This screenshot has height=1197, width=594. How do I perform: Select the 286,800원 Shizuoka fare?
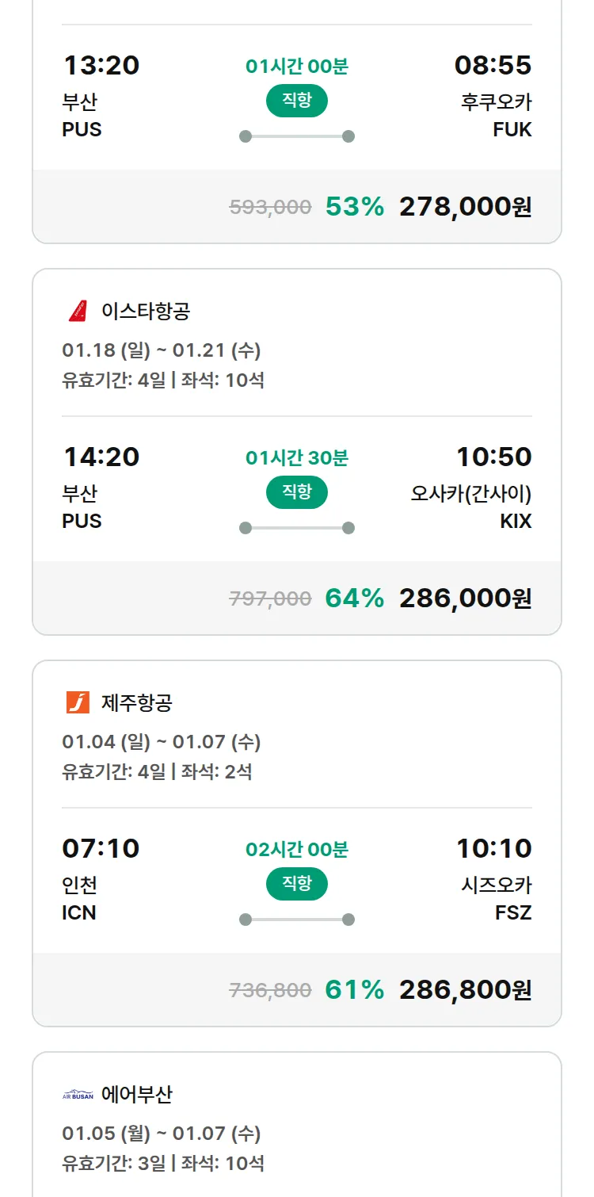click(x=465, y=990)
